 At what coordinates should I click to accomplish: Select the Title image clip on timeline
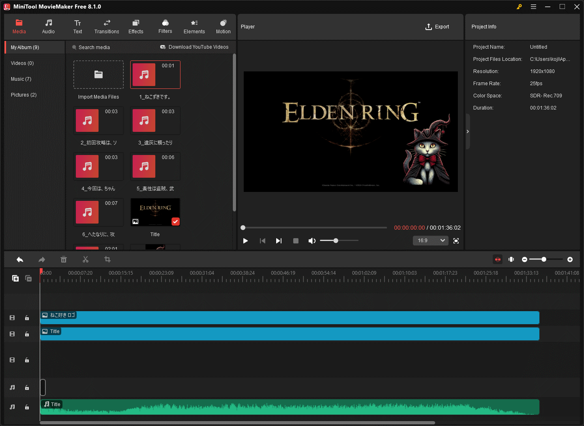pos(290,334)
